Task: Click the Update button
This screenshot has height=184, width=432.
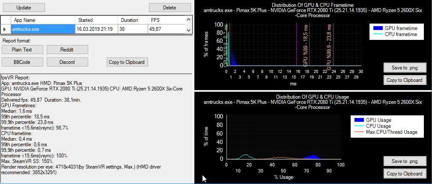Action: tap(24, 7)
